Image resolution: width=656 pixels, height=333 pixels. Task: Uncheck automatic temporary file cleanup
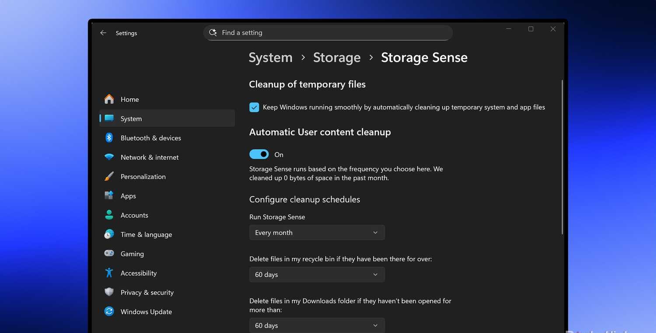click(254, 107)
